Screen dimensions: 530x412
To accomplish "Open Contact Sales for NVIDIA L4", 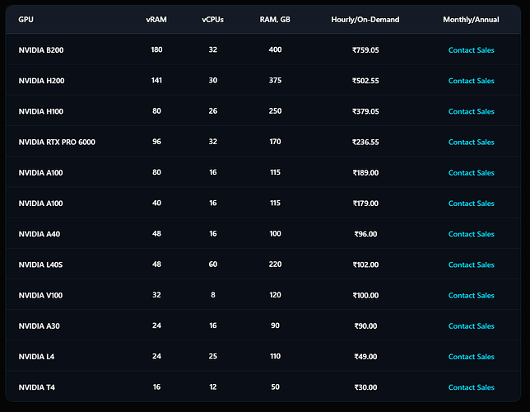I will [x=472, y=357].
